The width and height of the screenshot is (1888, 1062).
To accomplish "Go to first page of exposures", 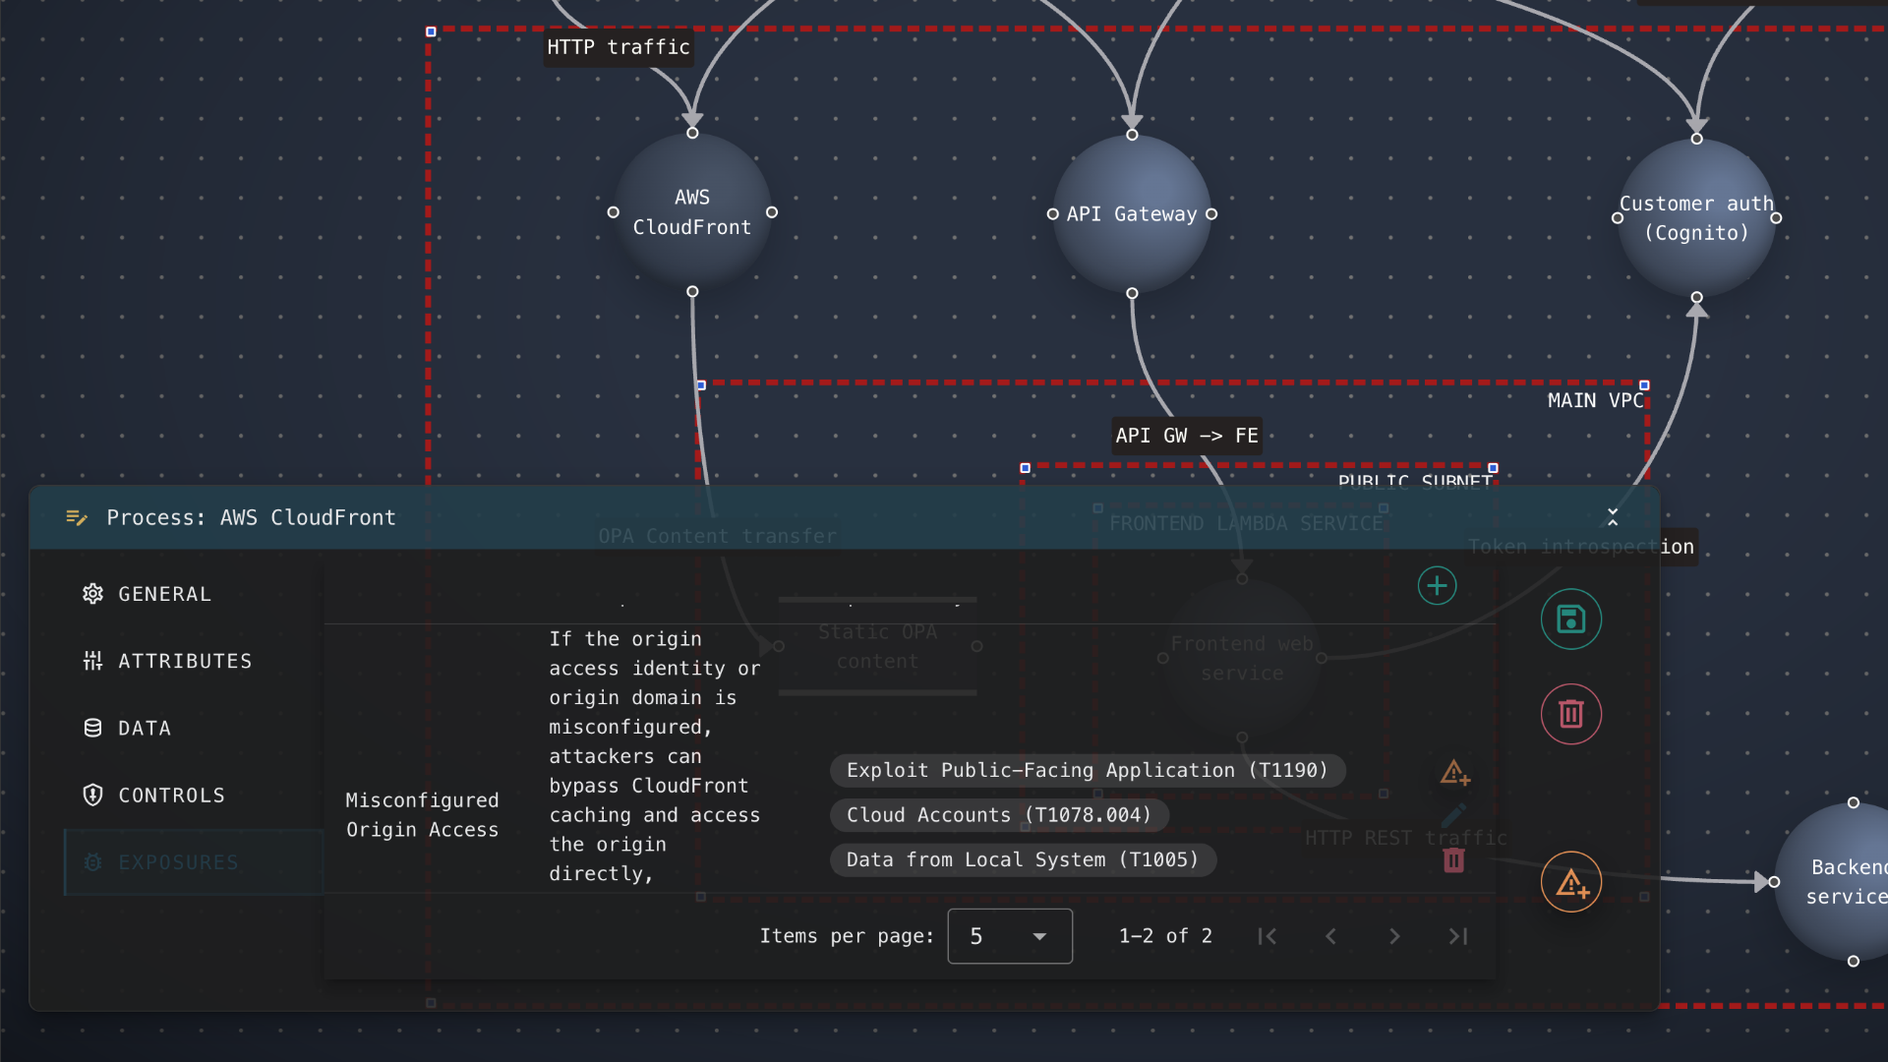I will click(1268, 936).
